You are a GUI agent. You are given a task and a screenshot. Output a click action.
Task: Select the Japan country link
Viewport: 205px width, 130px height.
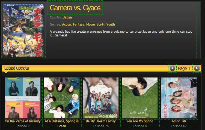point(67,17)
